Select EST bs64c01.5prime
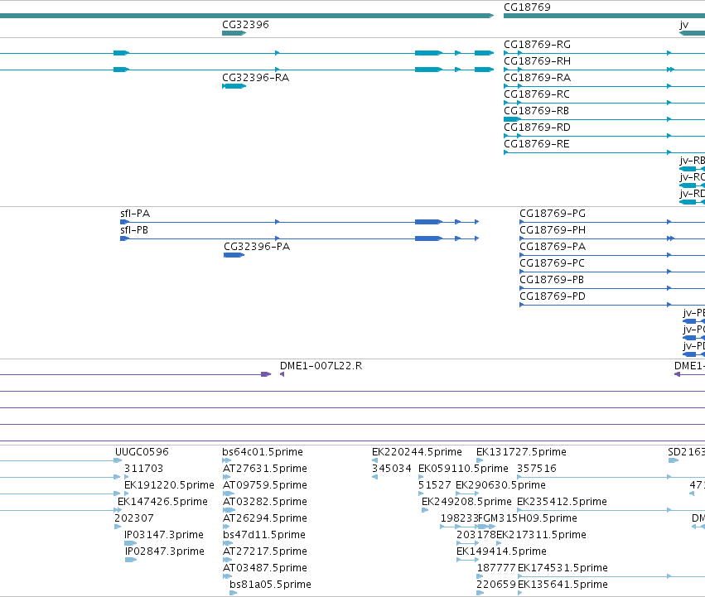This screenshot has width=705, height=597. coord(263,452)
